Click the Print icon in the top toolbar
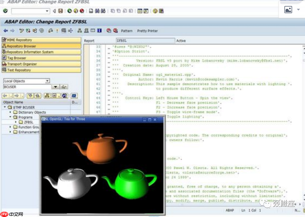 tap(91, 11)
